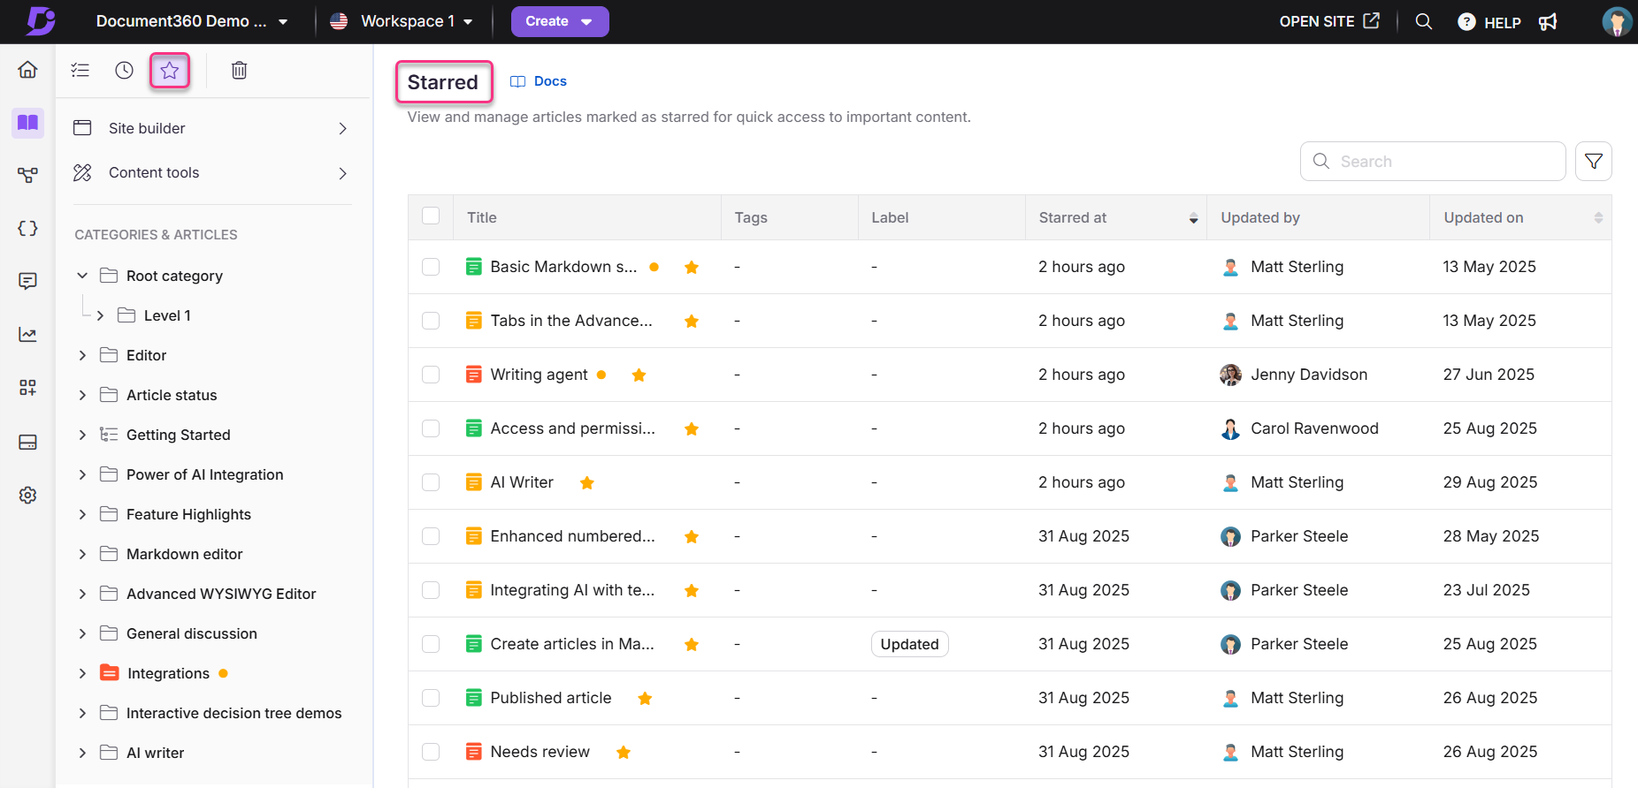1638x788 pixels.
Task: Open Docs link beside Starred
Action: coord(539,81)
